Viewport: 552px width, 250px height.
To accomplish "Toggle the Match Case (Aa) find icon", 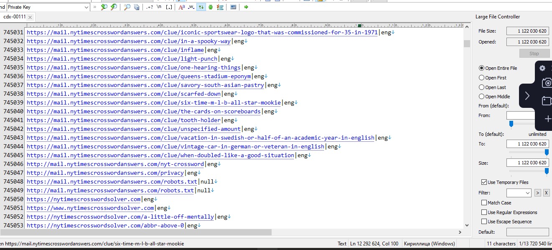I will pos(181,7).
